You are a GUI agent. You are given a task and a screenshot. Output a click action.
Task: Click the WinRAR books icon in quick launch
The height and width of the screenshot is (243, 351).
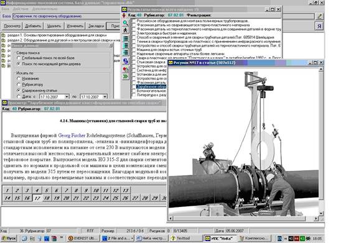coord(54,238)
